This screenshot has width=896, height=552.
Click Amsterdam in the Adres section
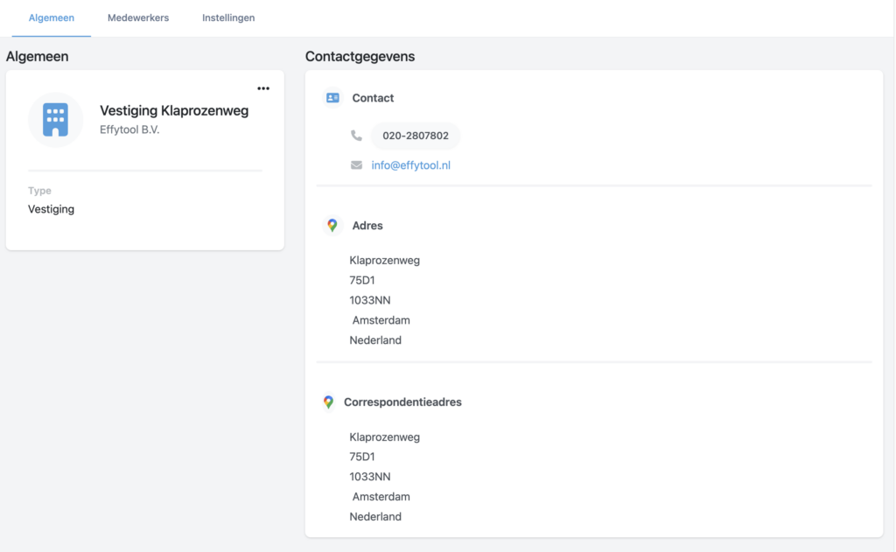click(x=381, y=319)
